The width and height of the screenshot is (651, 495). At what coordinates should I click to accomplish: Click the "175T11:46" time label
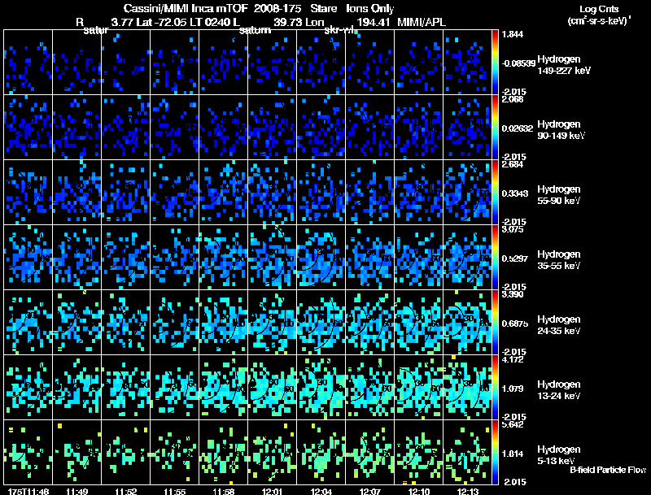(x=28, y=492)
